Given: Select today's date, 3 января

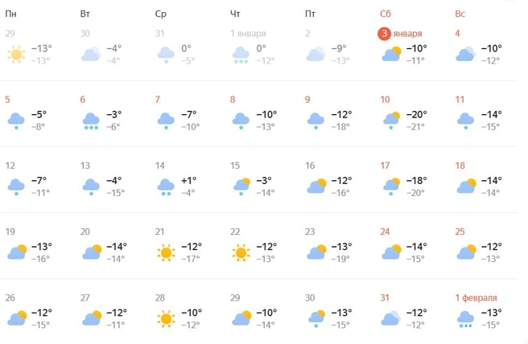Looking at the screenshot, I should pos(400,33).
